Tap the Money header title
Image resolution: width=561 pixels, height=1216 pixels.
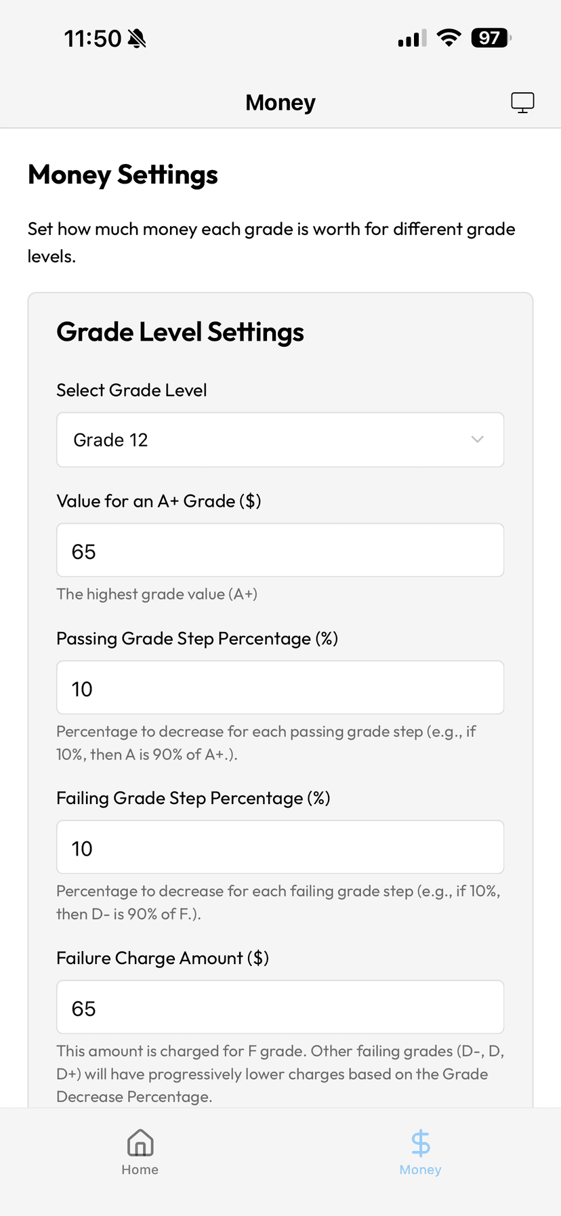(280, 102)
